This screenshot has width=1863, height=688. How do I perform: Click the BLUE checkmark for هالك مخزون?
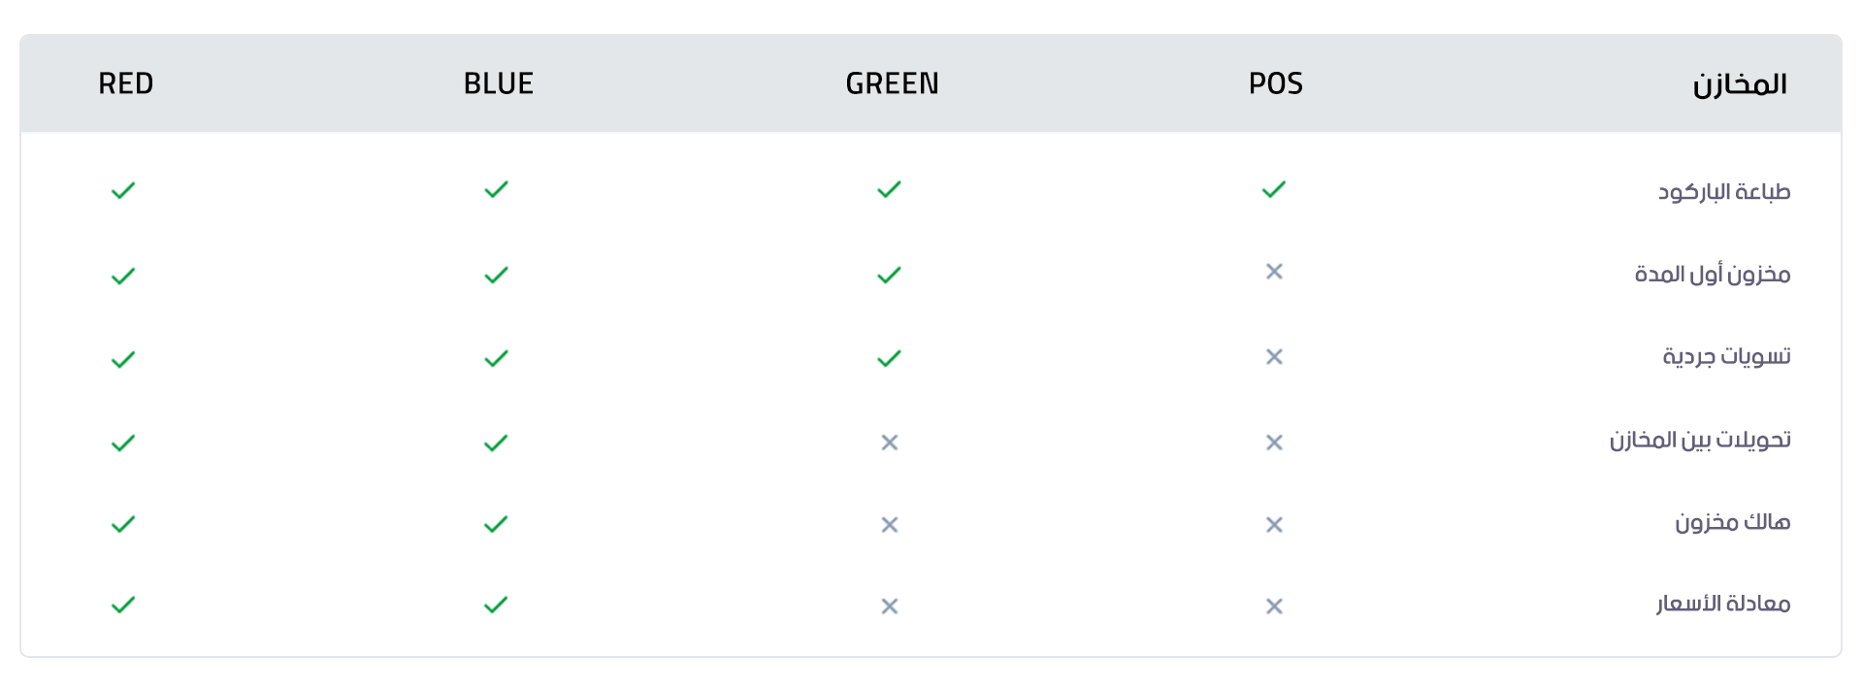(496, 524)
